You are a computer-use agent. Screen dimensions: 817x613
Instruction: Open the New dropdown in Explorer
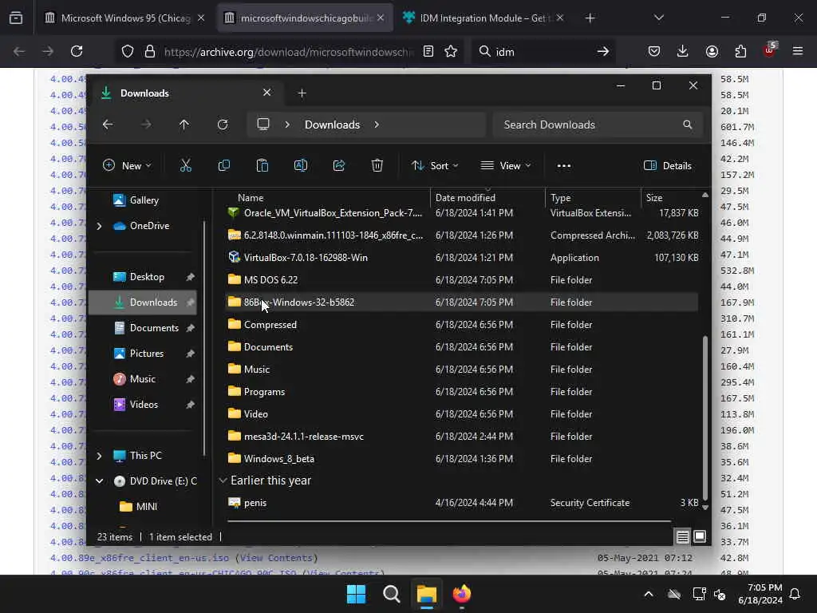click(127, 166)
